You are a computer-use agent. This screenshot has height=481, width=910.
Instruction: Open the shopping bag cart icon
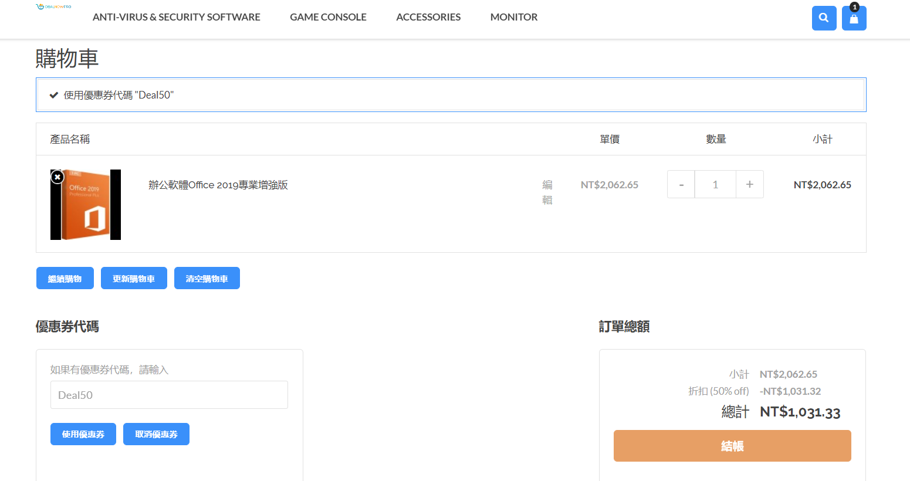[854, 18]
